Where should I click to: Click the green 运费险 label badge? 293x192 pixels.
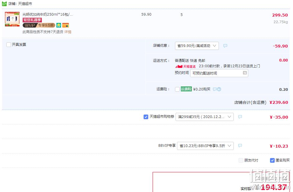(186, 89)
